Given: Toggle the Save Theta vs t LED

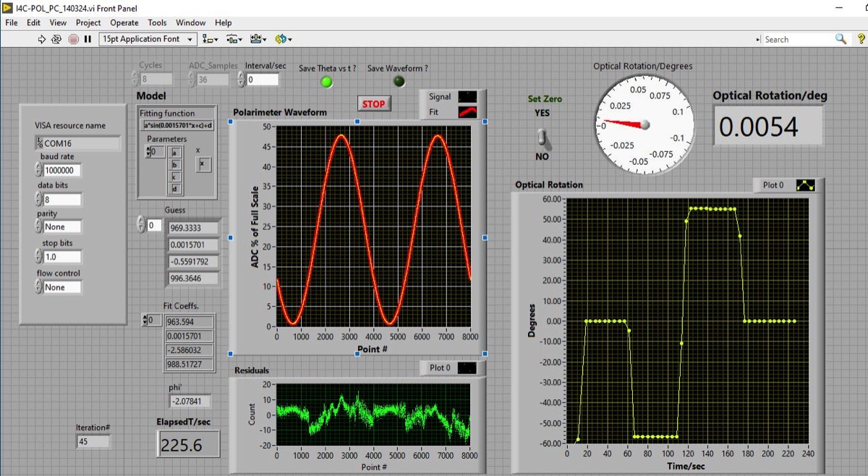Looking at the screenshot, I should pyautogui.click(x=326, y=82).
